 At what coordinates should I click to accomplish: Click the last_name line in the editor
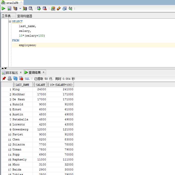click(28, 26)
